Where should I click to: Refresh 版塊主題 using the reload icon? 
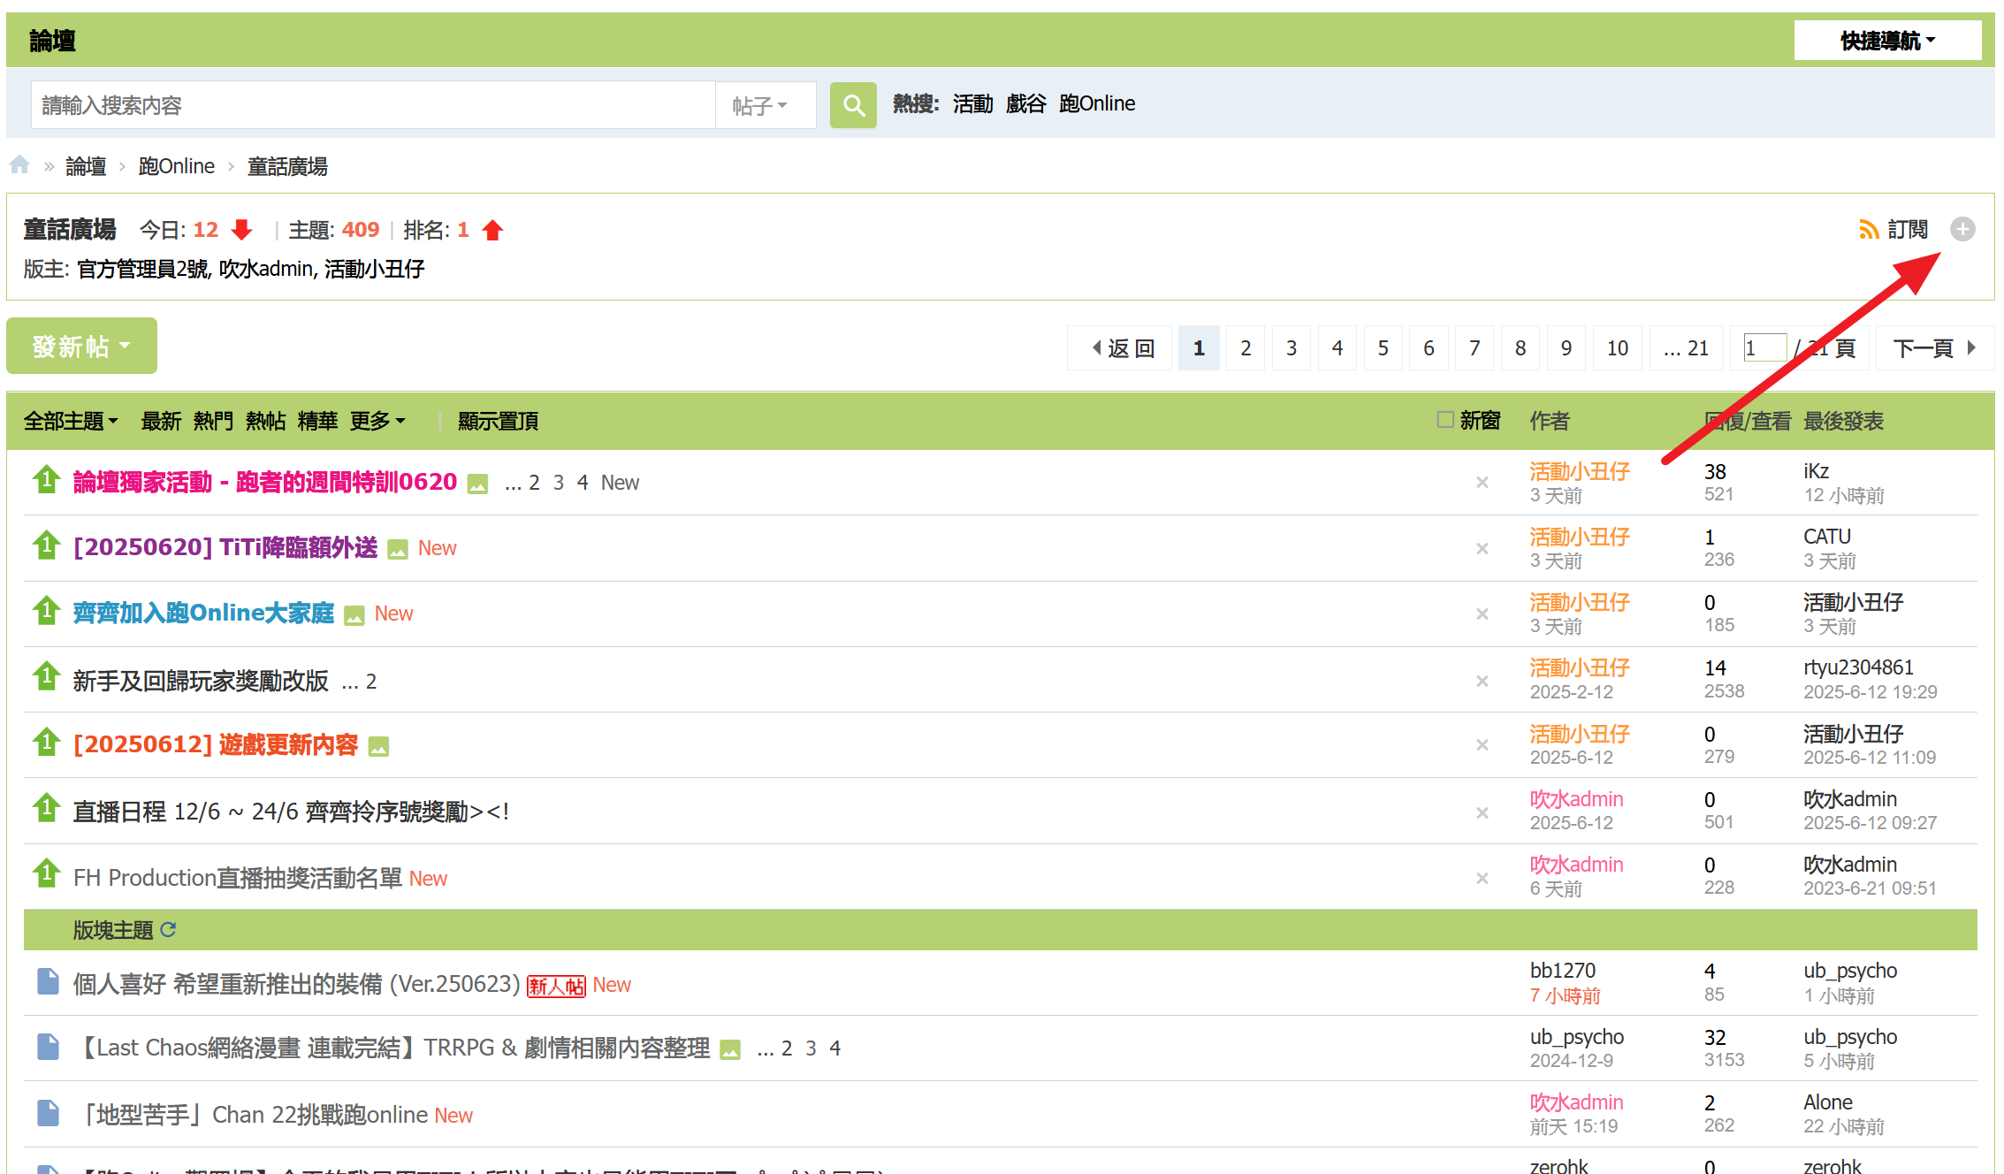coord(169,929)
